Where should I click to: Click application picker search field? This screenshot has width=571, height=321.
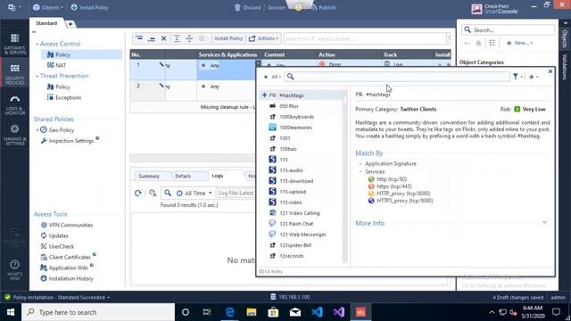[x=397, y=77]
